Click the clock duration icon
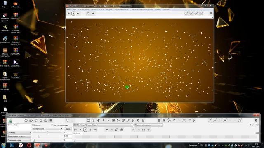The height and width of the screenshot is (148, 264). click(41, 120)
